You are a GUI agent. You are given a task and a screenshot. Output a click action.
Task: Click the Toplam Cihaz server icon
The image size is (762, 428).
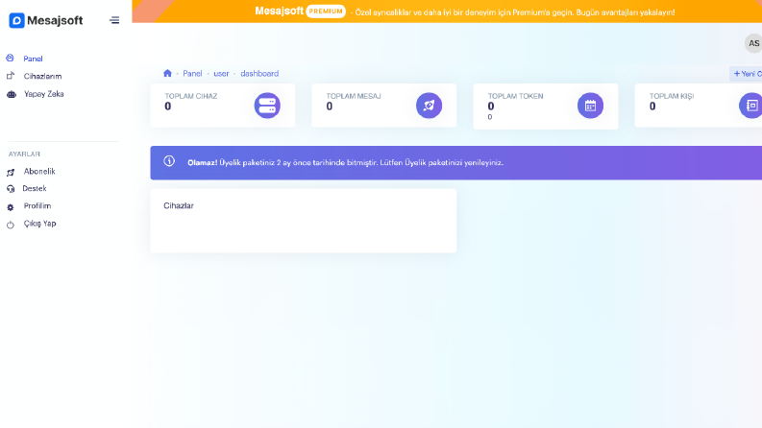click(267, 106)
